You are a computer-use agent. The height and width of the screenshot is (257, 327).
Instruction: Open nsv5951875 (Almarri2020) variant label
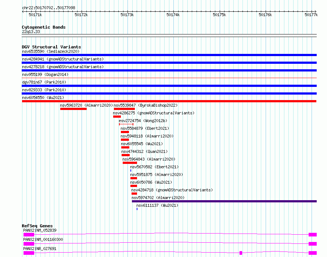[157, 175]
